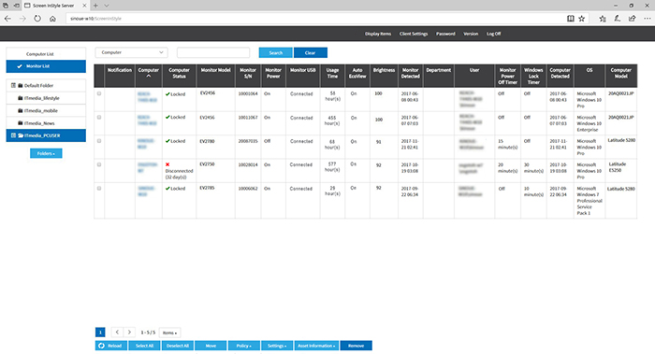Viewport: 655px width, 354px height.
Task: Open browser more options menu
Action: 648,19
